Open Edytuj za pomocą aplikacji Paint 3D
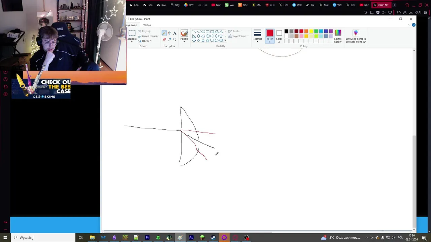Screen dimensions: 431x242 point(356,36)
